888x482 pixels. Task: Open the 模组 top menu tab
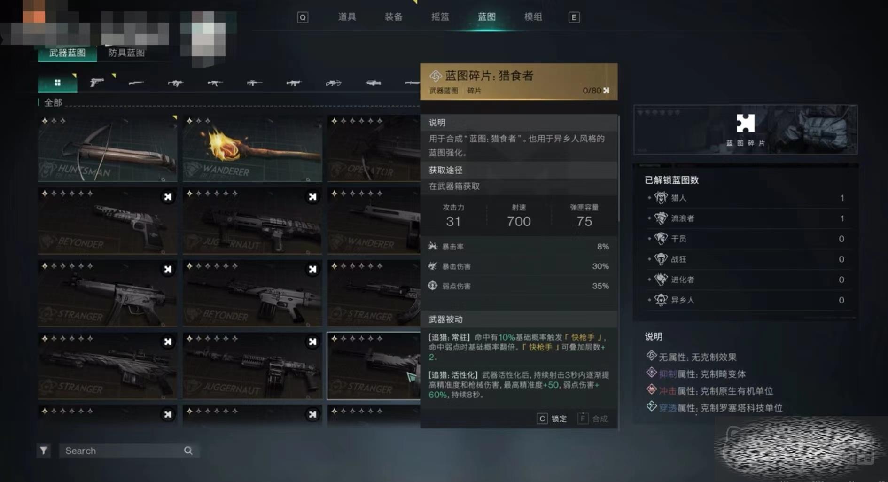tap(533, 17)
